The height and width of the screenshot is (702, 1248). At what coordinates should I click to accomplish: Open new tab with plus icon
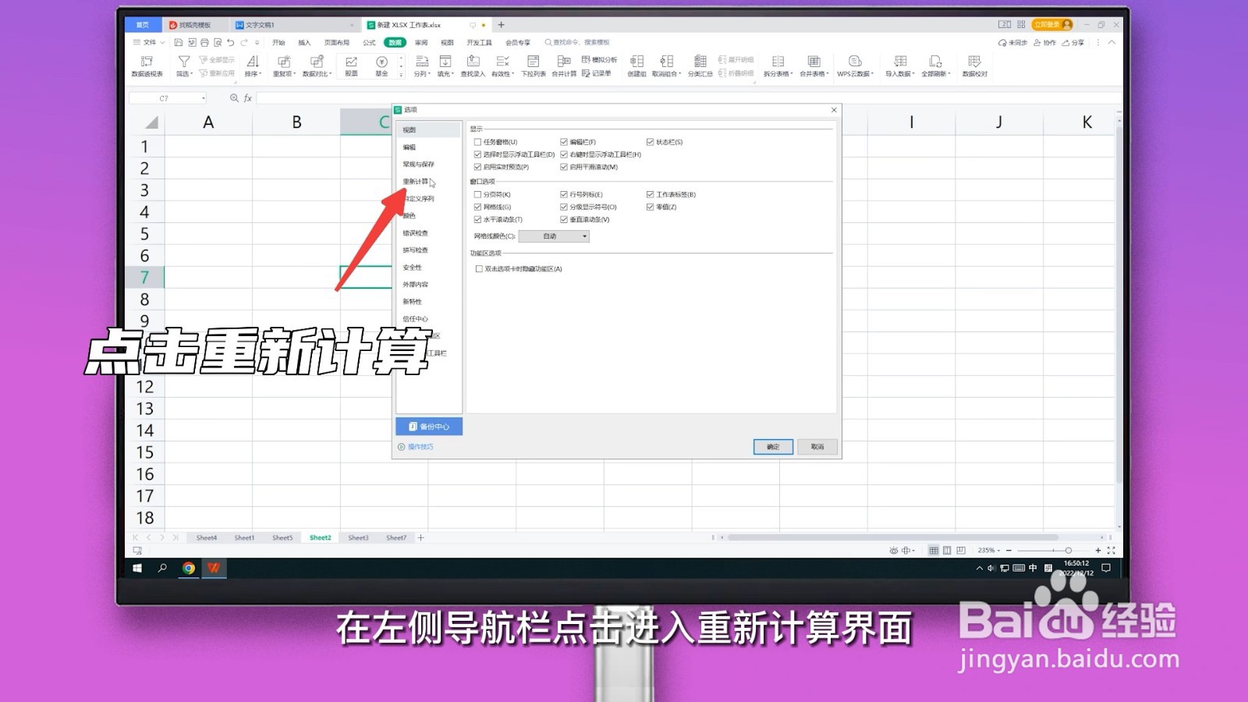coord(502,25)
